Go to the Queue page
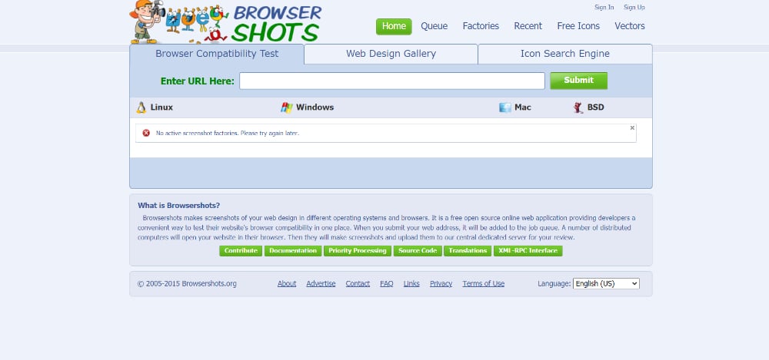This screenshot has height=360, width=769. (434, 26)
